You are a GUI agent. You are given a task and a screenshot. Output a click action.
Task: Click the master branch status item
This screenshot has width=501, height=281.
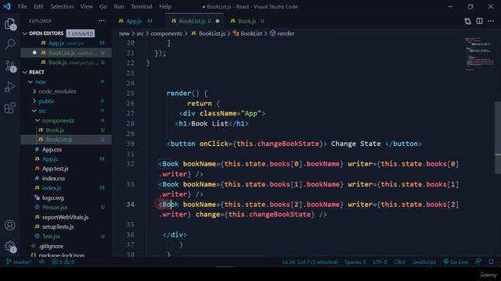pos(19,262)
